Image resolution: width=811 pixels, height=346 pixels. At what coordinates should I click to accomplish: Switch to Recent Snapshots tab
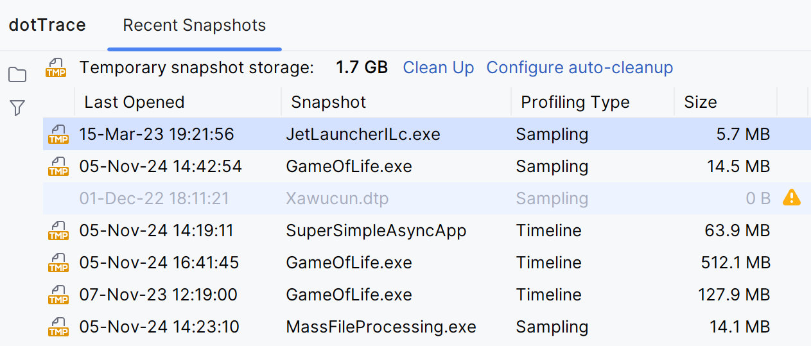[x=194, y=26]
